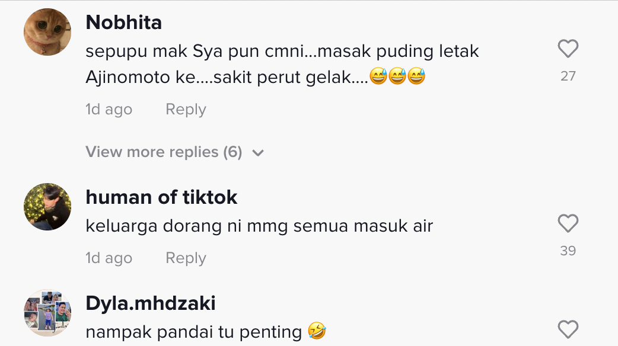Select the Dyla.mhdzaki username
The image size is (618, 346).
[151, 303]
